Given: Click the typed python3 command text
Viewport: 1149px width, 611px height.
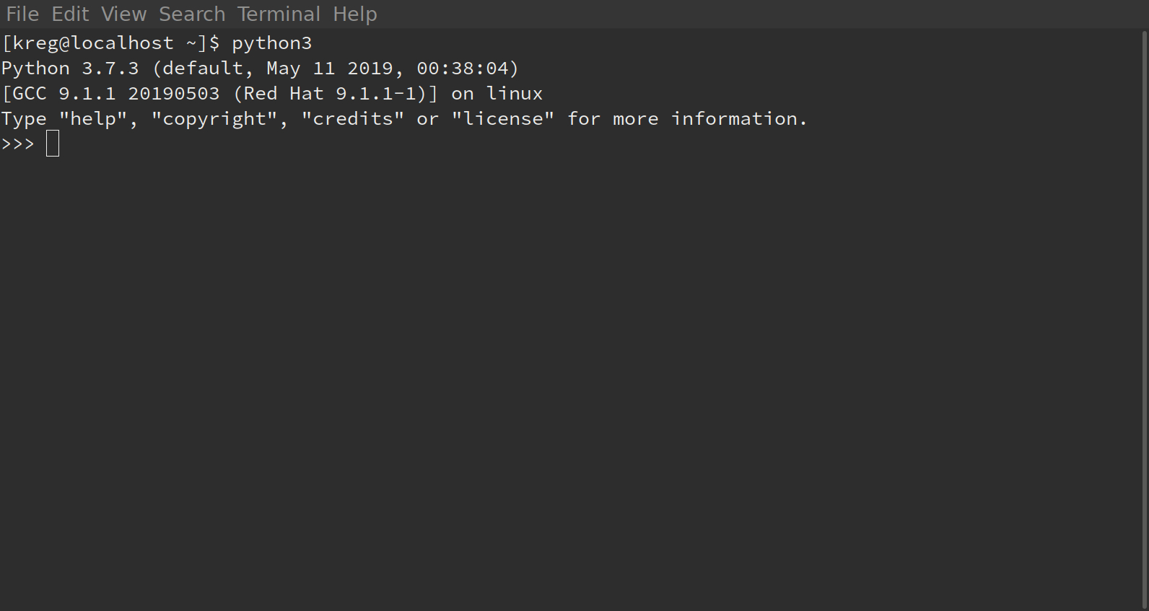Looking at the screenshot, I should point(272,43).
